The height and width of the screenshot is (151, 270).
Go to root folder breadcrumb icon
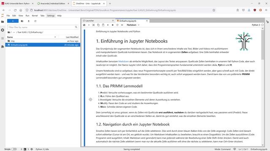point(8,32)
